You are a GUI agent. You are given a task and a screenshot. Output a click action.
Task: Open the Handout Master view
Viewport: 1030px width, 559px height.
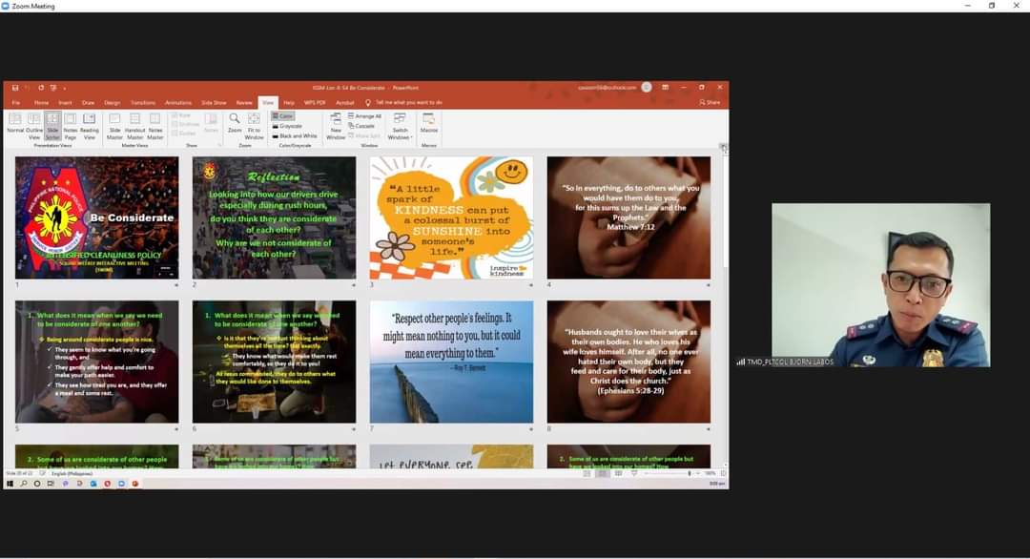pyautogui.click(x=134, y=126)
